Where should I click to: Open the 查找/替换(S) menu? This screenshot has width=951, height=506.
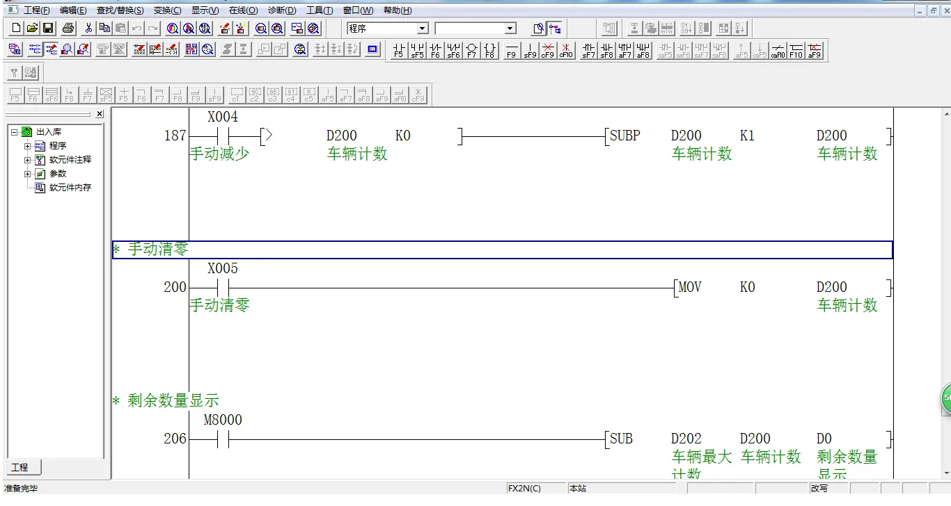click(x=120, y=10)
